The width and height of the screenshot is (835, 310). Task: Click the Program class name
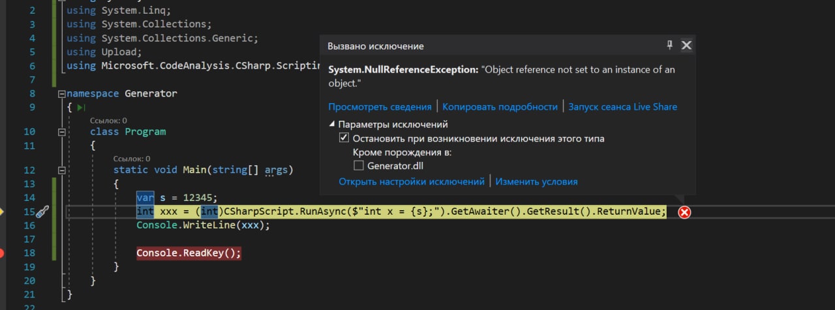pyautogui.click(x=145, y=132)
